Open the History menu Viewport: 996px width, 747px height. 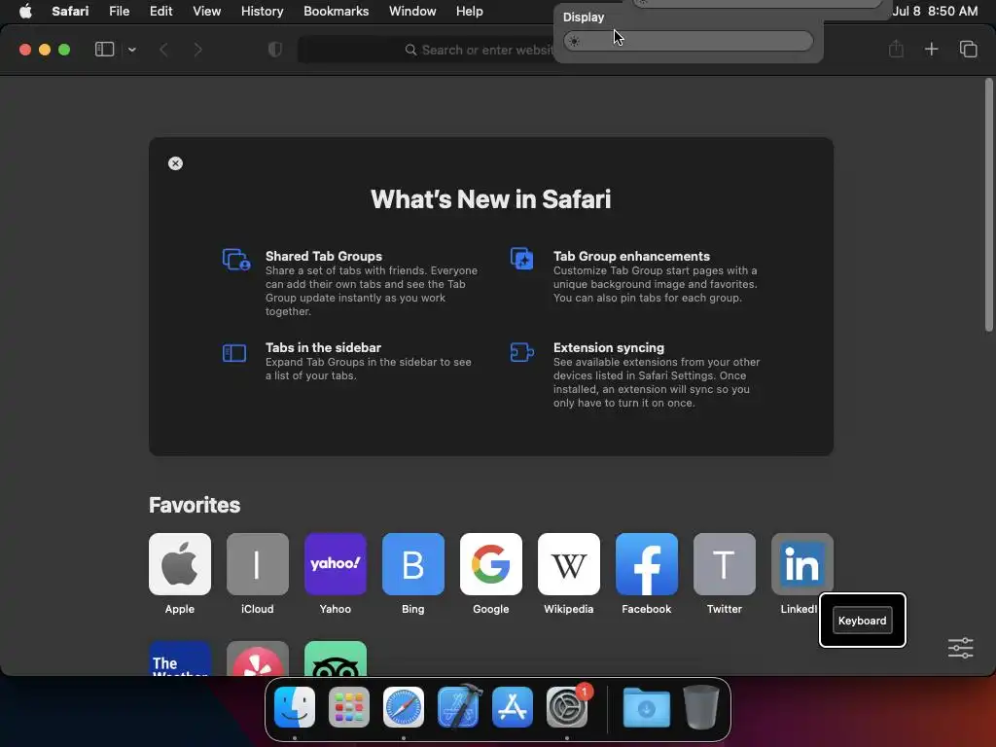point(262,12)
